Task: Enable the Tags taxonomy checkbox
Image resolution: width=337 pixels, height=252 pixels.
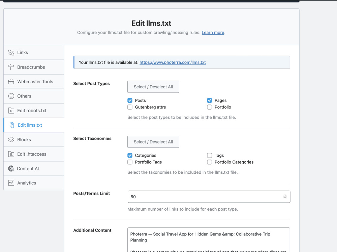Action: point(210,155)
